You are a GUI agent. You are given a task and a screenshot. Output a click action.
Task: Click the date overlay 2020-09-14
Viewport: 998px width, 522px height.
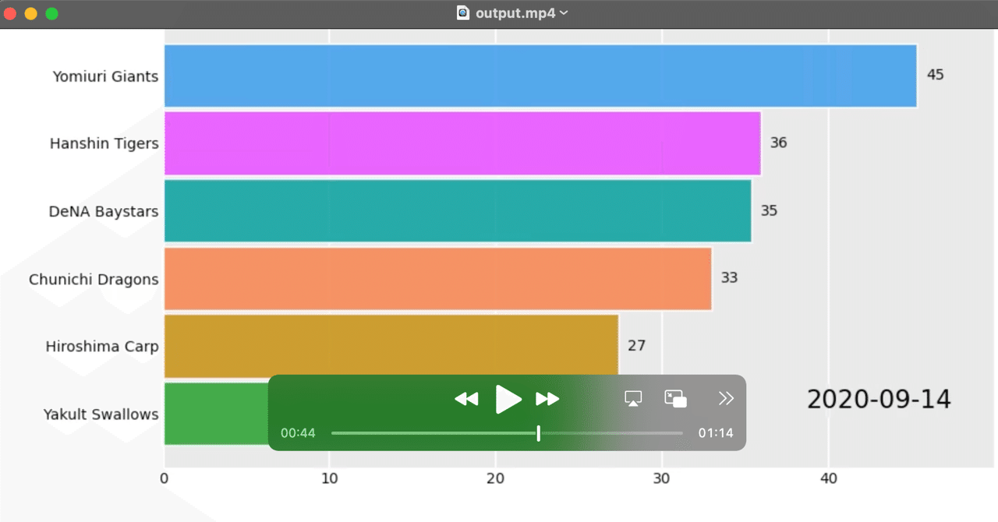[x=878, y=399]
